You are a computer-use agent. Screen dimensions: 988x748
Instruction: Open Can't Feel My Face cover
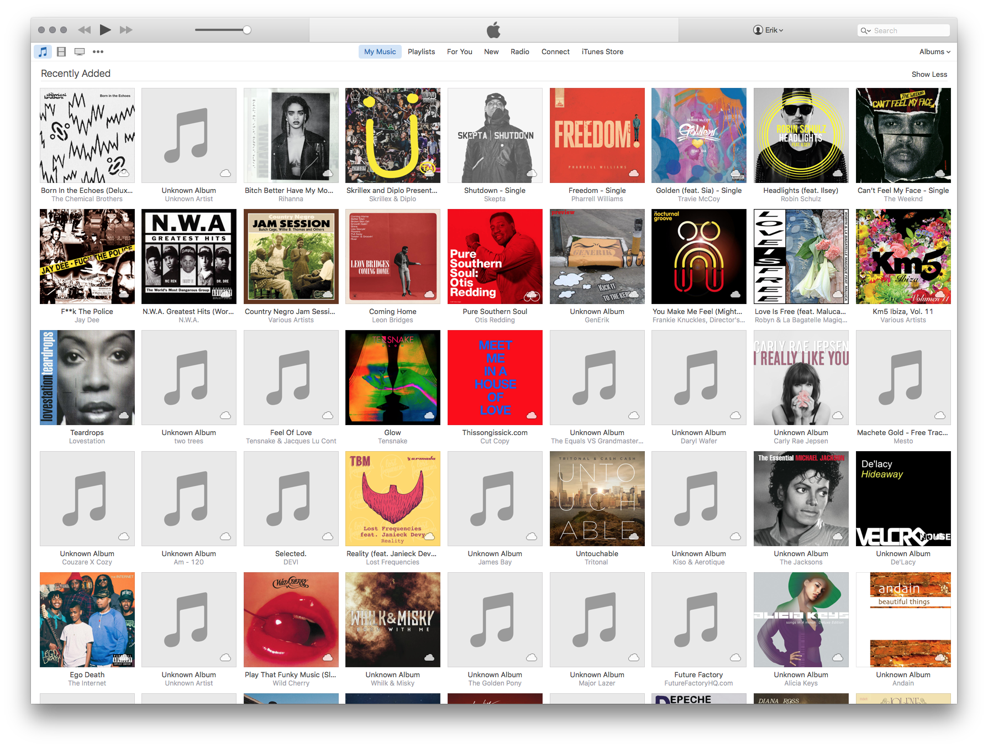[x=903, y=135]
